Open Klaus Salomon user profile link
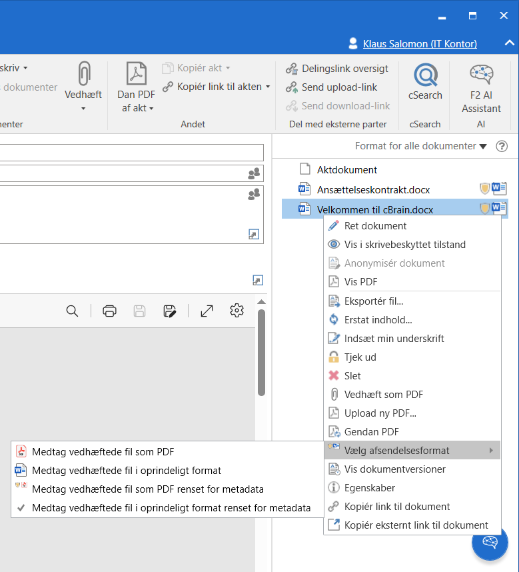This screenshot has width=519, height=572. (420, 44)
